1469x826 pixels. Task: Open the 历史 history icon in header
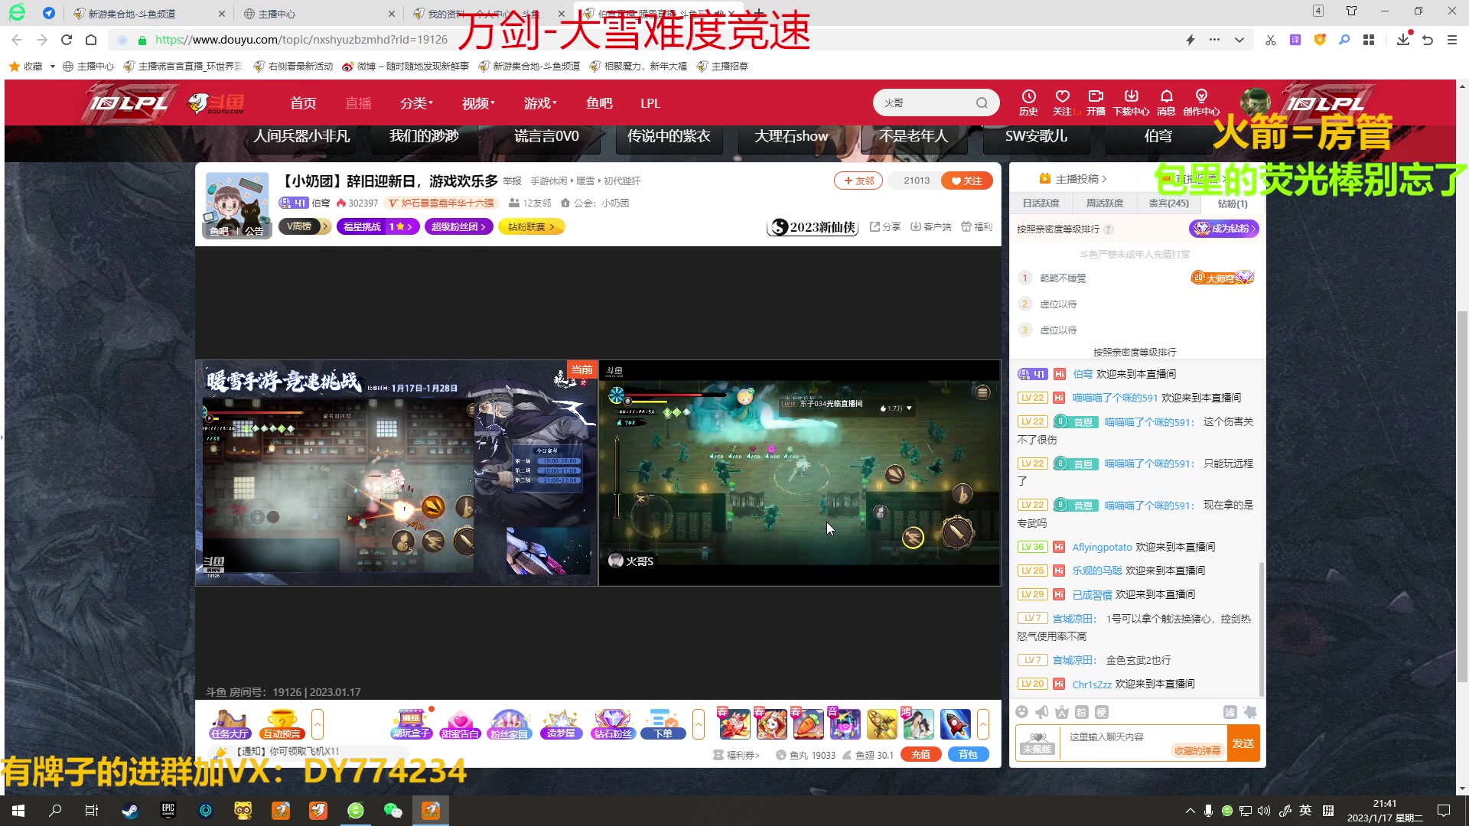tap(1028, 102)
